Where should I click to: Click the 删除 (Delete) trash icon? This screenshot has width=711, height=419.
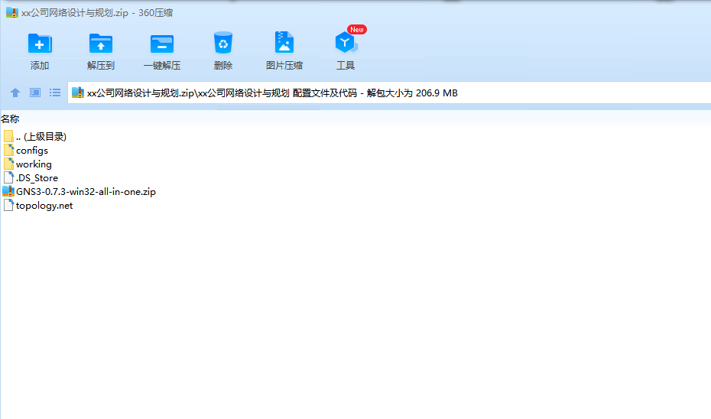(x=222, y=44)
